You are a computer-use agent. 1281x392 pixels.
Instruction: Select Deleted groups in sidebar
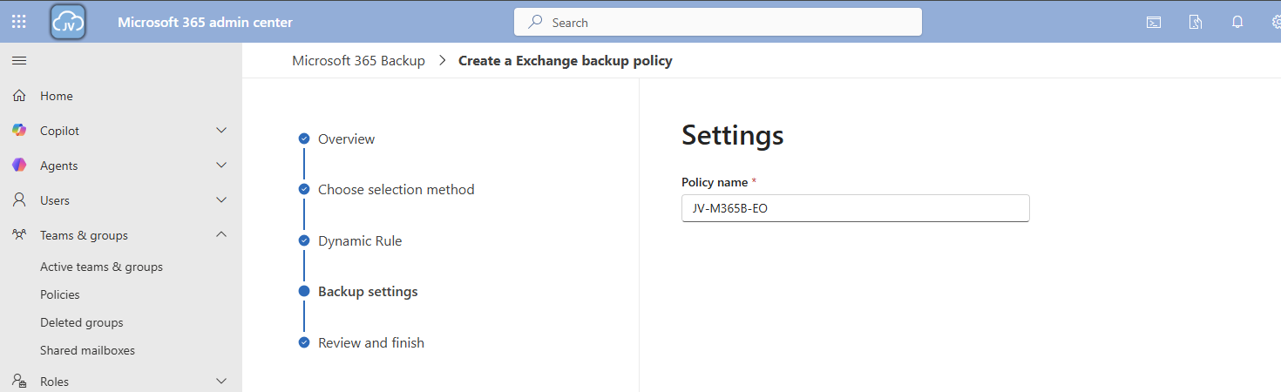click(x=82, y=322)
